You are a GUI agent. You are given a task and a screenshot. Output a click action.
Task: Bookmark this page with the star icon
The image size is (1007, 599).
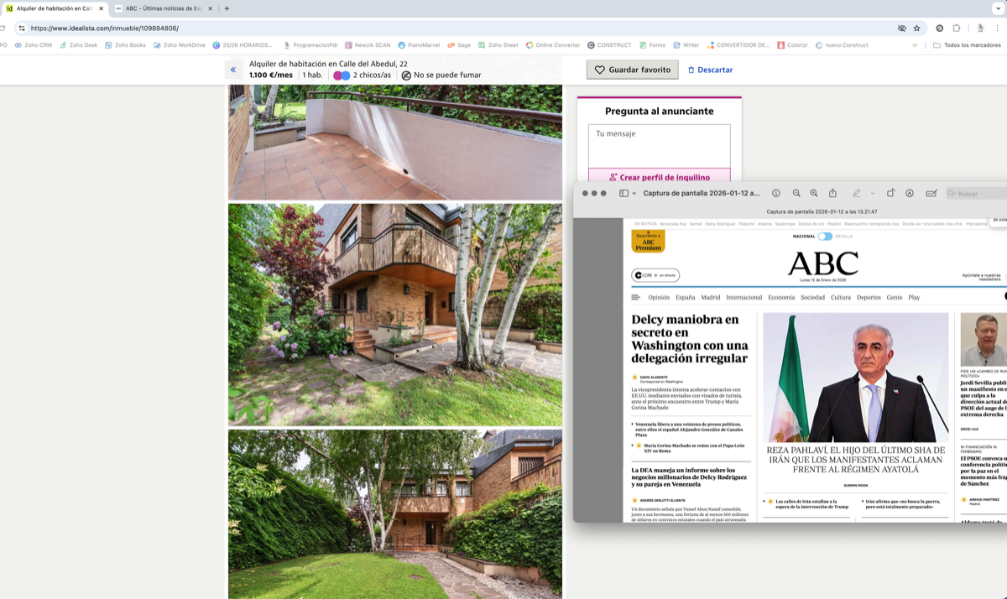pos(916,28)
